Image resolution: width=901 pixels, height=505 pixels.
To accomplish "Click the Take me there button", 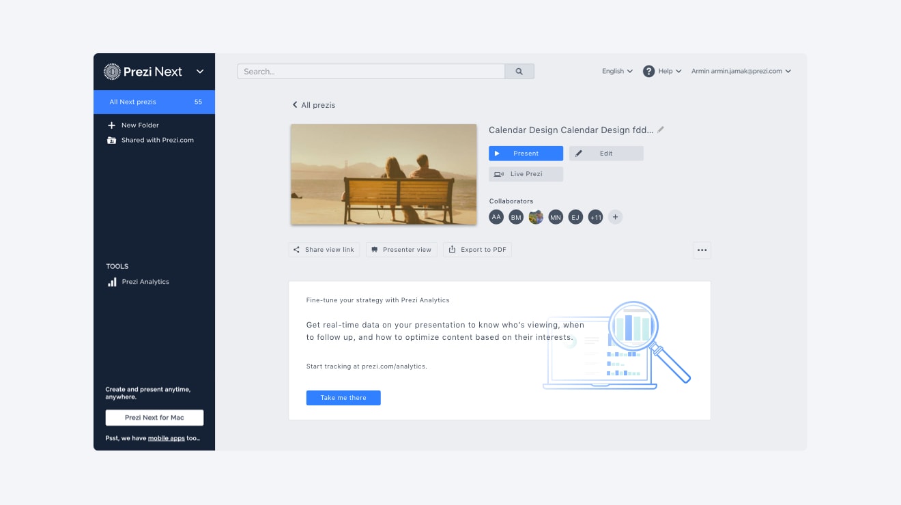I will tap(343, 398).
